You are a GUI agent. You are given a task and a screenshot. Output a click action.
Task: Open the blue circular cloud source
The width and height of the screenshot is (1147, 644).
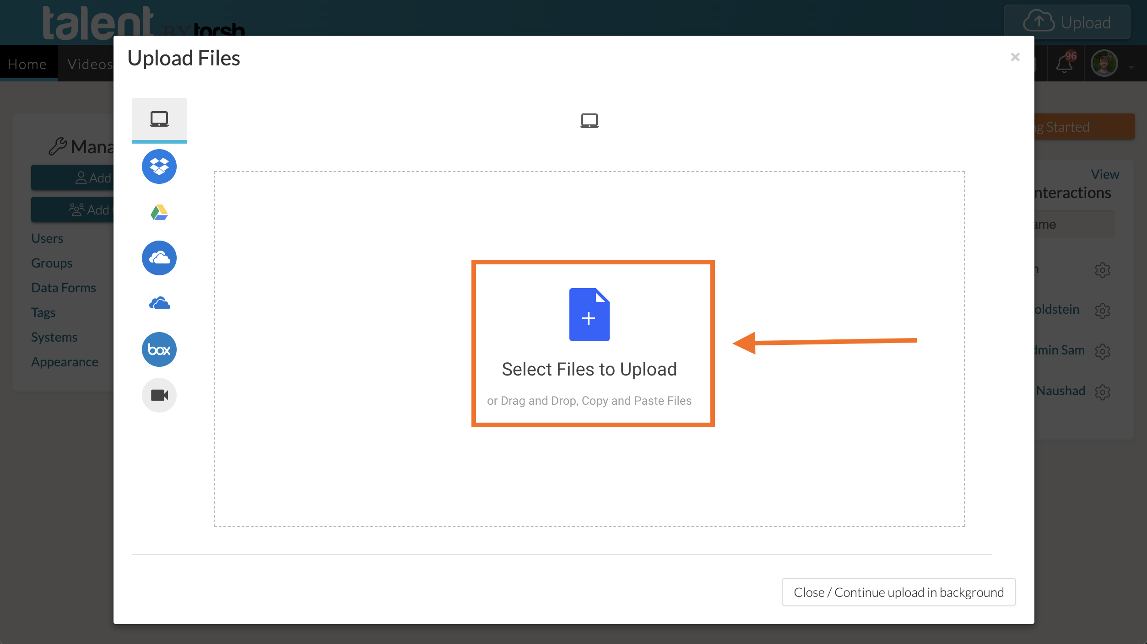pyautogui.click(x=159, y=258)
